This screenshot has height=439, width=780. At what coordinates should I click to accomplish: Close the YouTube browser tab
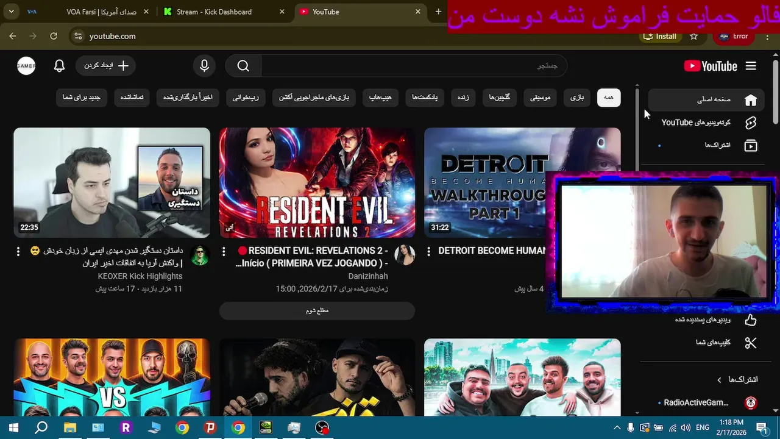[418, 12]
